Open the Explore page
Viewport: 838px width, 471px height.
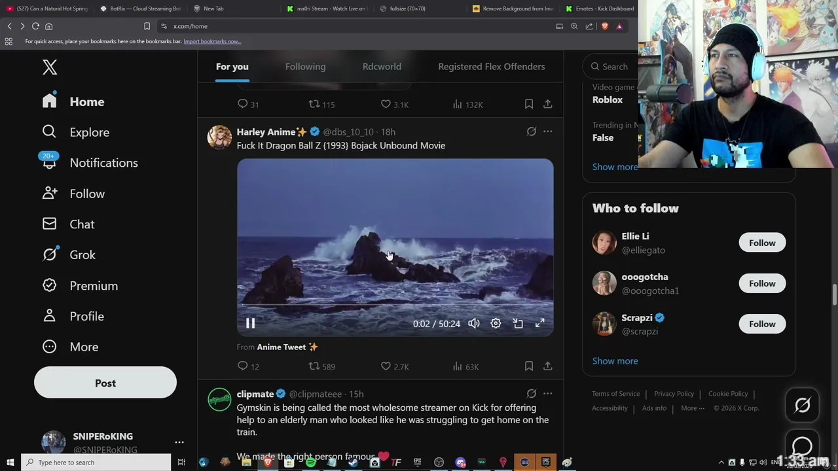click(x=75, y=132)
